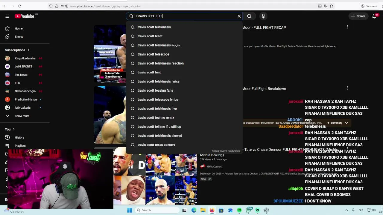Choose suggestion "travis scott telekinesis slowed"
This screenshot has height=215, width=383.
pos(184,136)
